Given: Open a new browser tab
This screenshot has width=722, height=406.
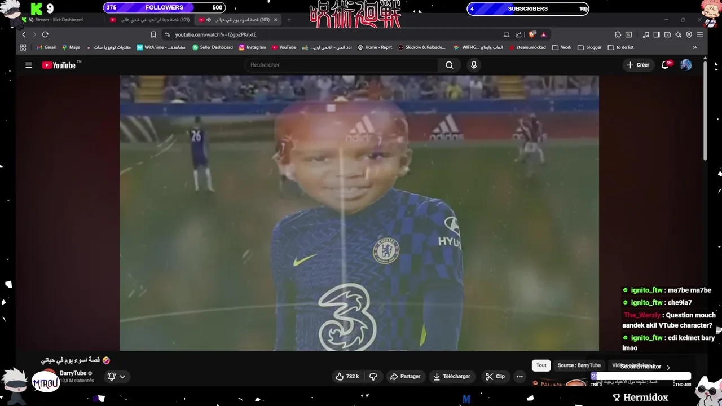Looking at the screenshot, I should pos(289,20).
